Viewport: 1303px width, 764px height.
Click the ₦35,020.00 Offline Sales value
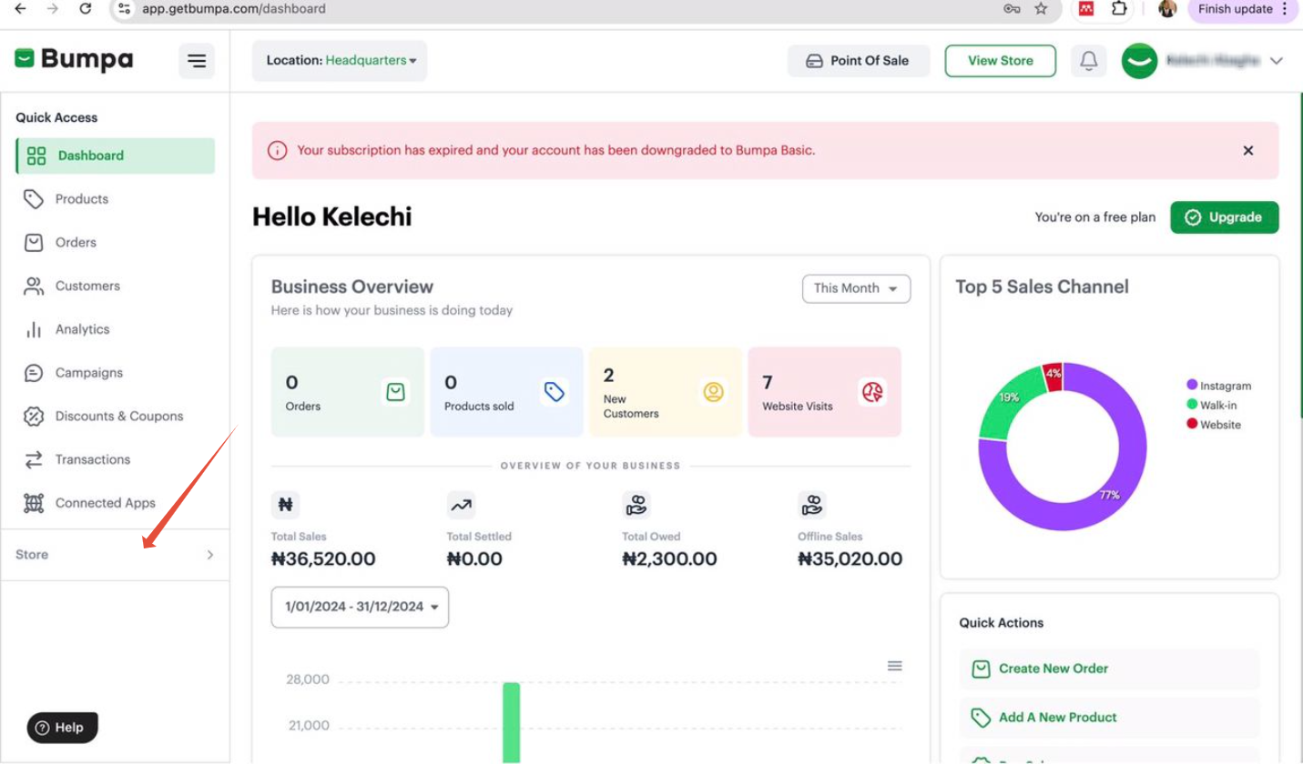tap(850, 559)
